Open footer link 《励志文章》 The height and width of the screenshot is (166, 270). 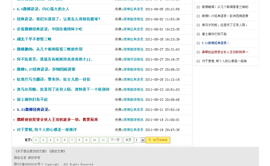(57, 151)
